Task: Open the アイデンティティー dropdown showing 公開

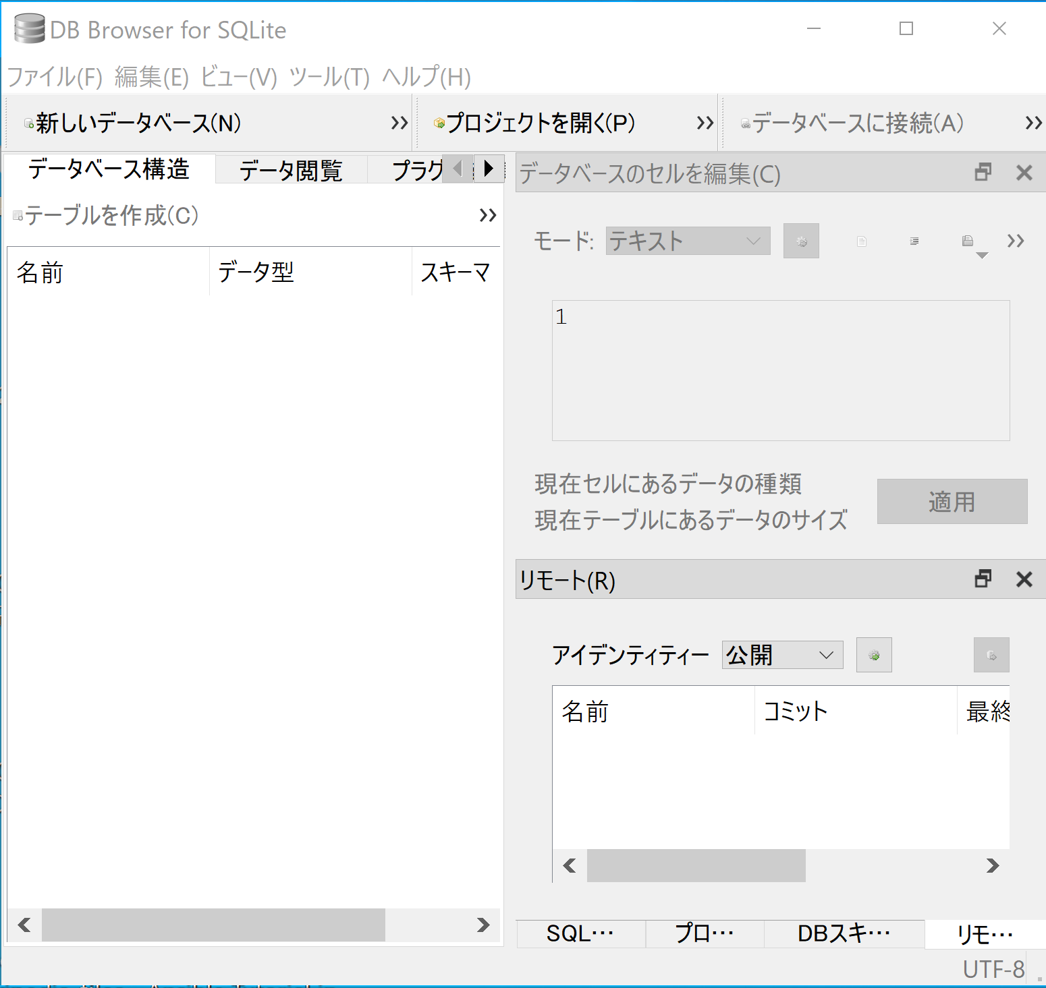Action: point(783,655)
